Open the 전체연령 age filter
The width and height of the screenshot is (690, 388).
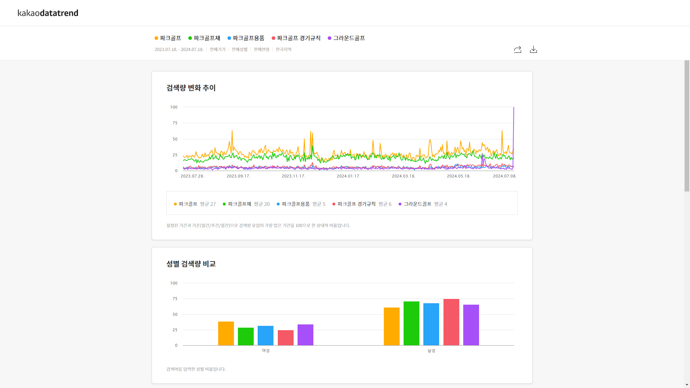[261, 49]
